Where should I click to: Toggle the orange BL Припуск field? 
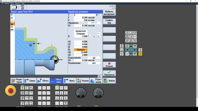click(81, 50)
